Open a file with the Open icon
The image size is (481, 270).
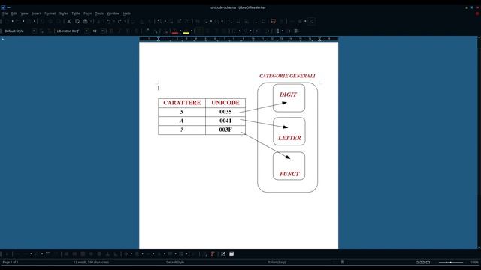[x=18, y=21]
